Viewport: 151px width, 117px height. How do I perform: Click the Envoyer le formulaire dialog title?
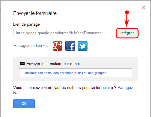(x=35, y=13)
